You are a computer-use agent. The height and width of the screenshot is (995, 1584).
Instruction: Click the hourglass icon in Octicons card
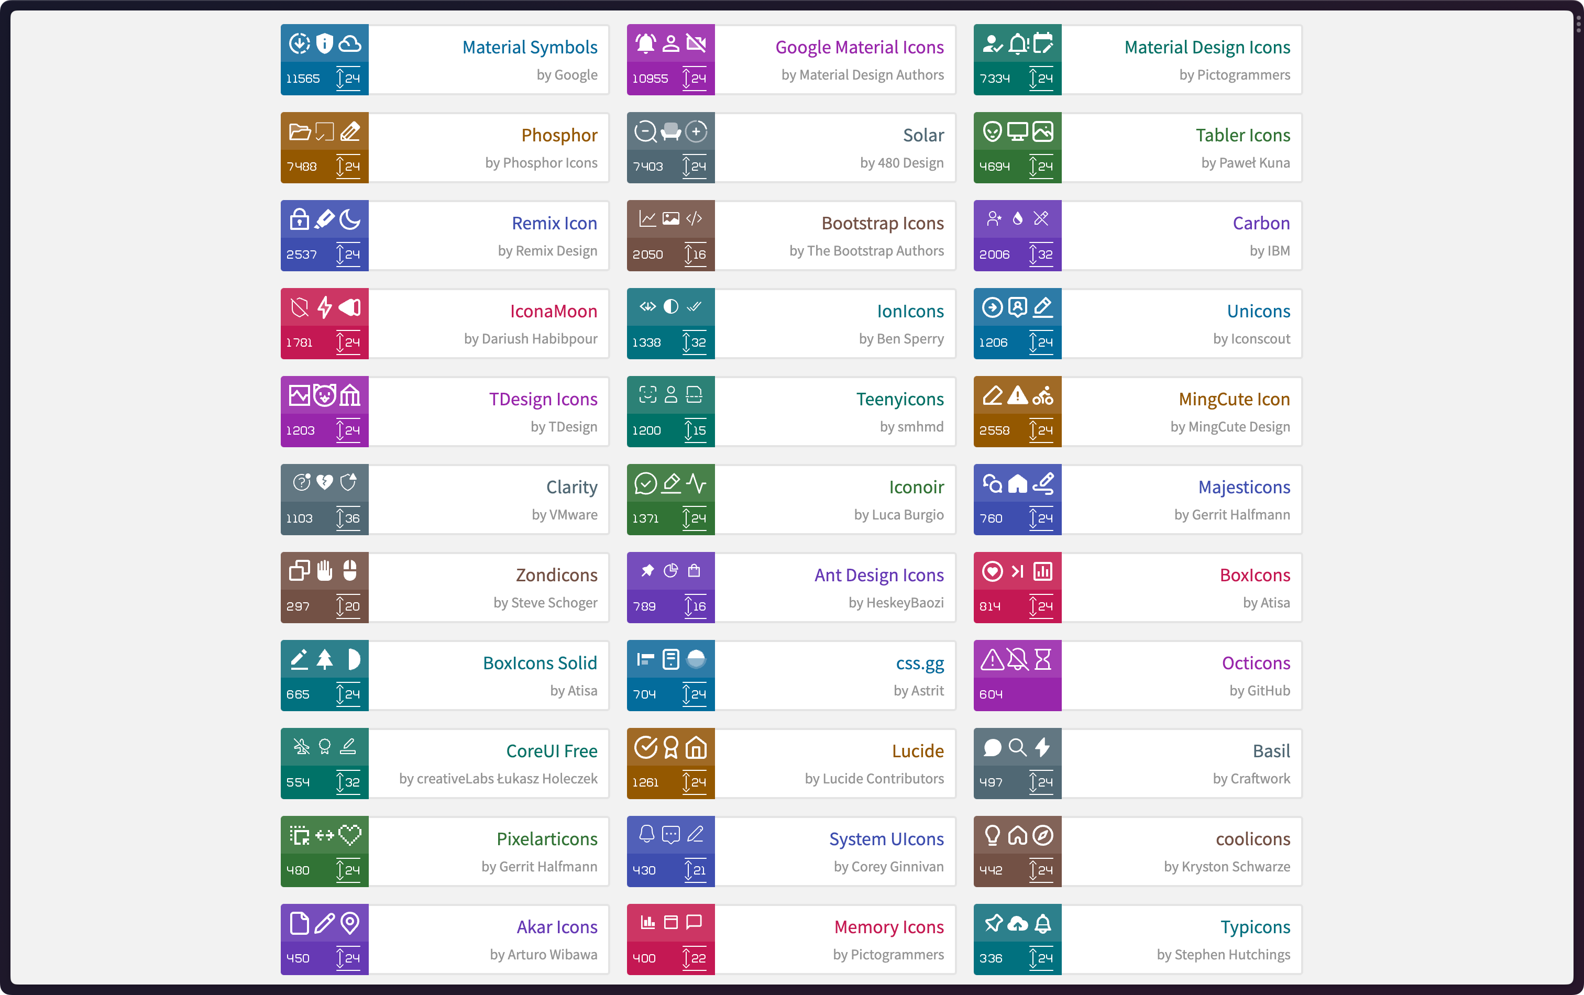(1042, 659)
